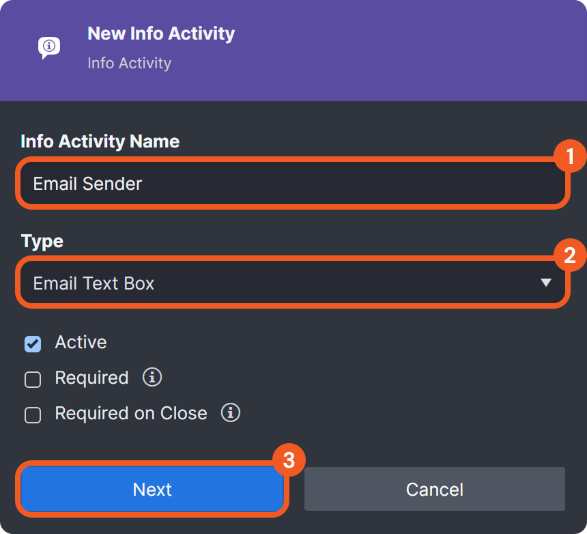Click the Info Activity subtitle text
This screenshot has width=587, height=534.
(x=129, y=63)
